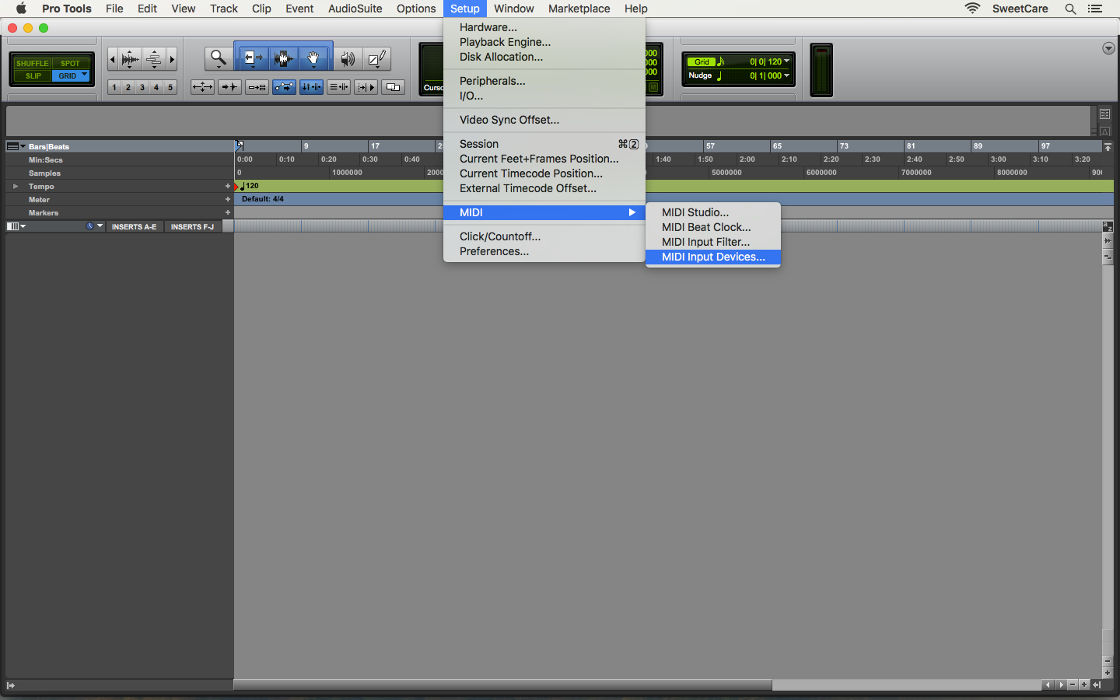Toggle Automation Follows Edit button
The height and width of the screenshot is (700, 1120).
pyautogui.click(x=284, y=87)
